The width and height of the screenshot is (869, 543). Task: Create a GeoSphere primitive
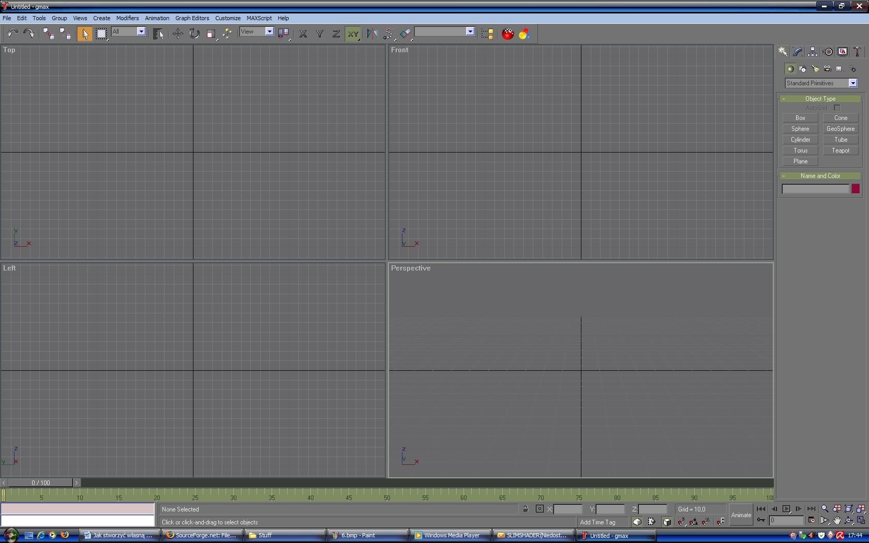841,129
